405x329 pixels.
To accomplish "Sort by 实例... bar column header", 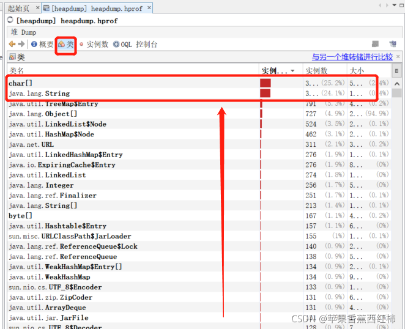I will [x=281, y=70].
